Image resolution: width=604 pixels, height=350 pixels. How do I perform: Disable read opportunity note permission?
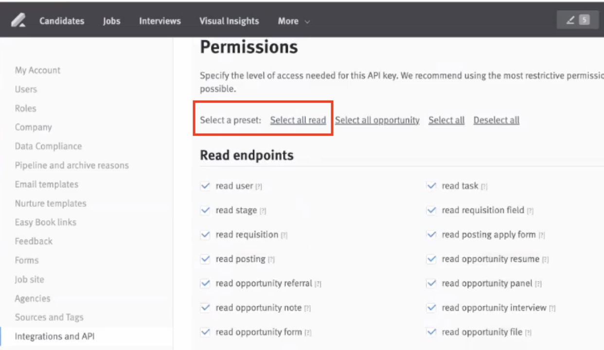pos(205,308)
